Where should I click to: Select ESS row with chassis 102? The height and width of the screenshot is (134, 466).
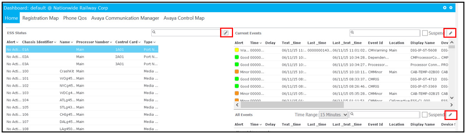82,86
